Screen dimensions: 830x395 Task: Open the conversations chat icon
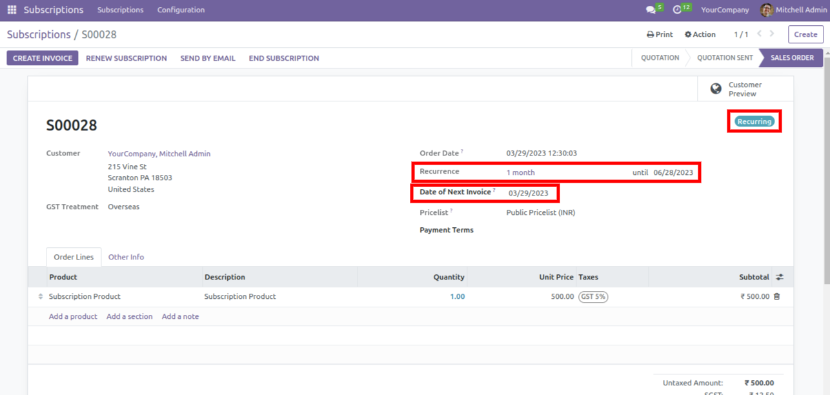[x=651, y=10]
